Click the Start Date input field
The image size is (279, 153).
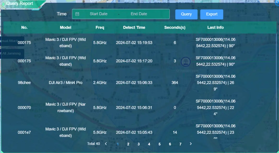tap(98, 14)
